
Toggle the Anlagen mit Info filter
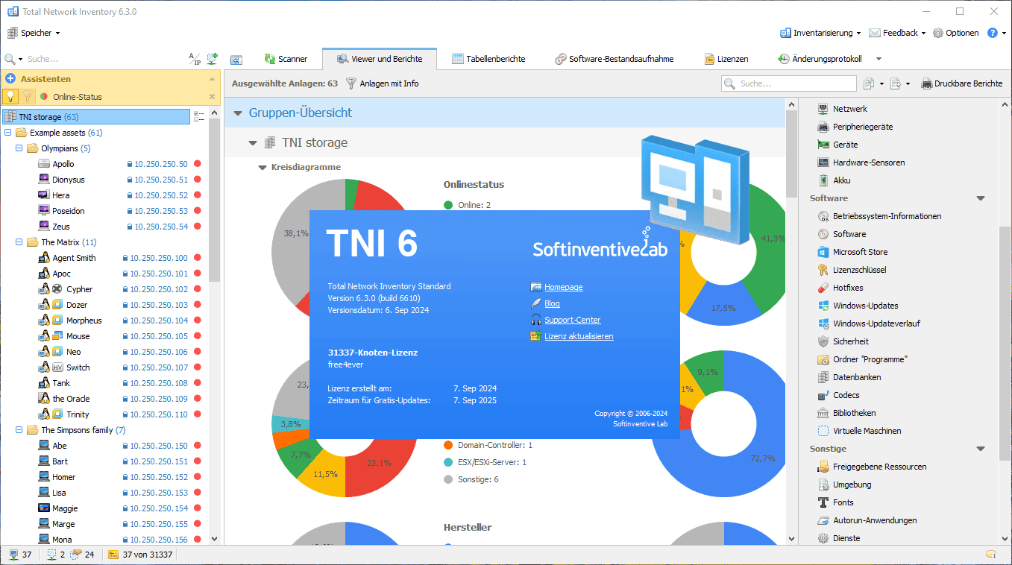point(383,83)
